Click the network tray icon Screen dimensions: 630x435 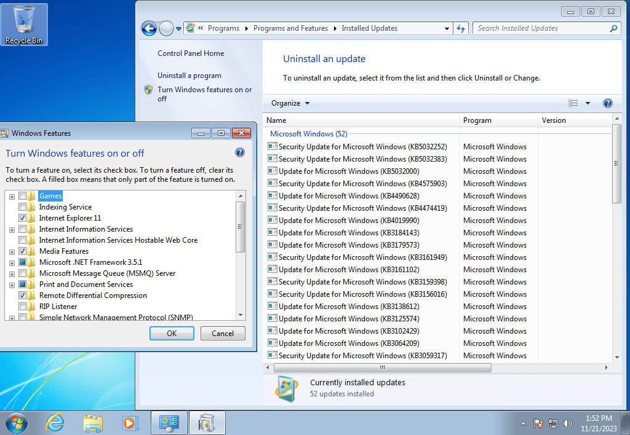pos(553,423)
